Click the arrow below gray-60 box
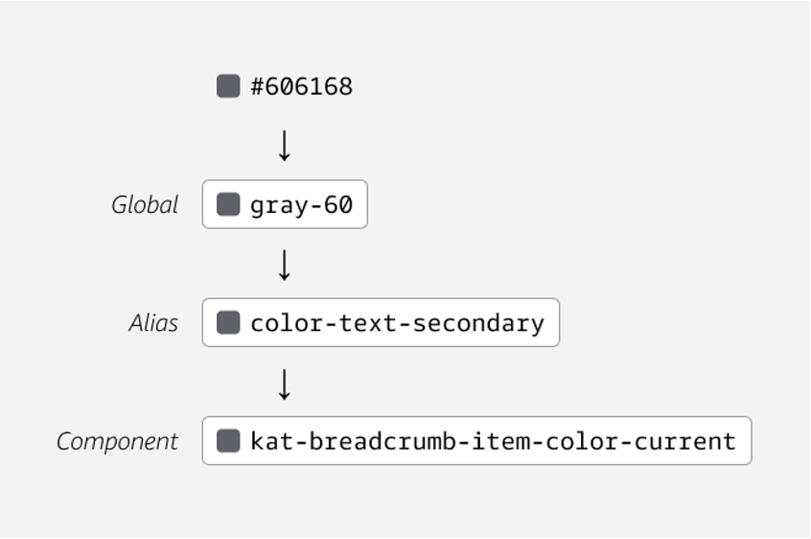Viewport: 811px width, 539px height. pos(285,265)
